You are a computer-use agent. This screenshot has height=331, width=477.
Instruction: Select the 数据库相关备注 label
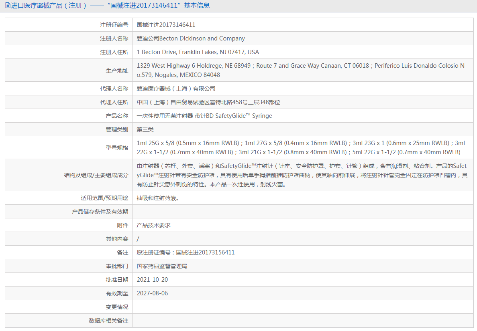tap(108, 321)
